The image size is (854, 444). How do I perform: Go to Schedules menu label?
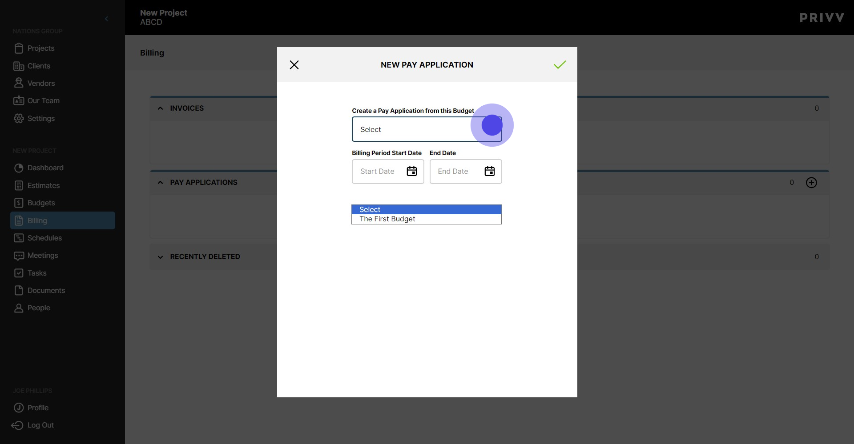pos(44,238)
